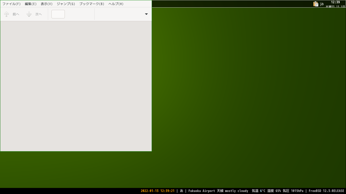Screen dimensions: 346x194
Task: Click the 前へ label in the toolbar
Action: click(x=16, y=14)
